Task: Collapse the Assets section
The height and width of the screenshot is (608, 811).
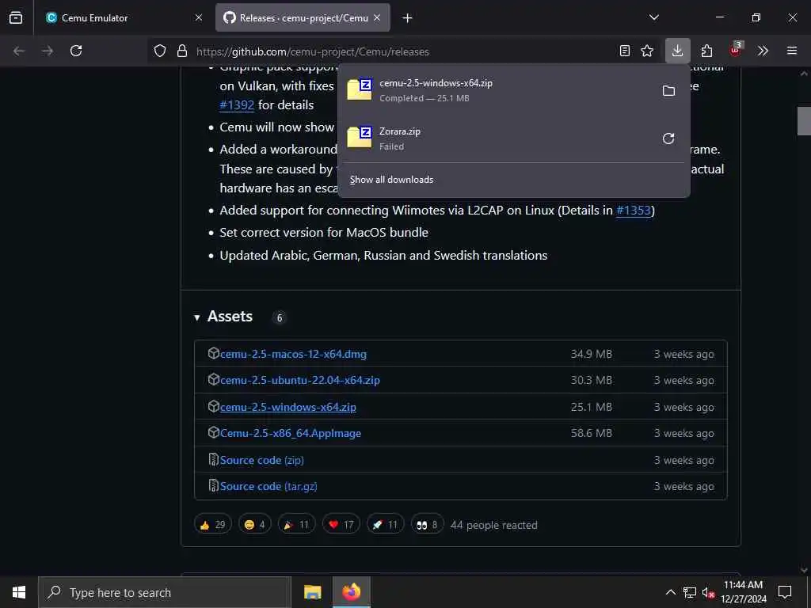Action: [x=197, y=317]
